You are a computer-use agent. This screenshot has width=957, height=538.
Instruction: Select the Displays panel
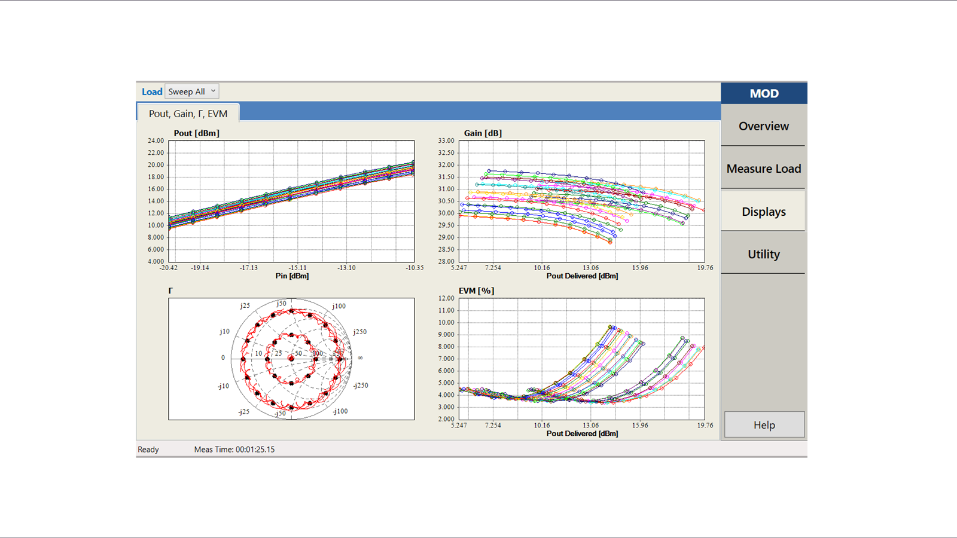pyautogui.click(x=763, y=211)
